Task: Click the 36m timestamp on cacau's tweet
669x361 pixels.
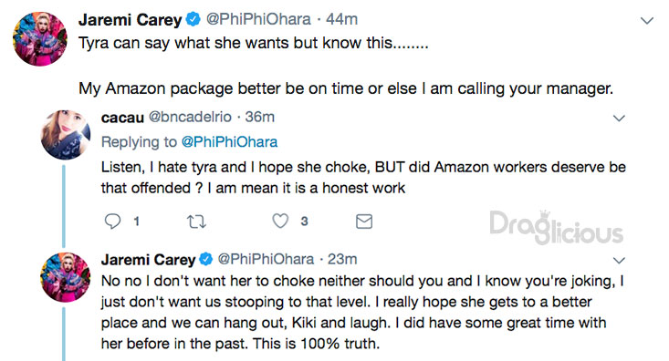Action: click(x=260, y=117)
